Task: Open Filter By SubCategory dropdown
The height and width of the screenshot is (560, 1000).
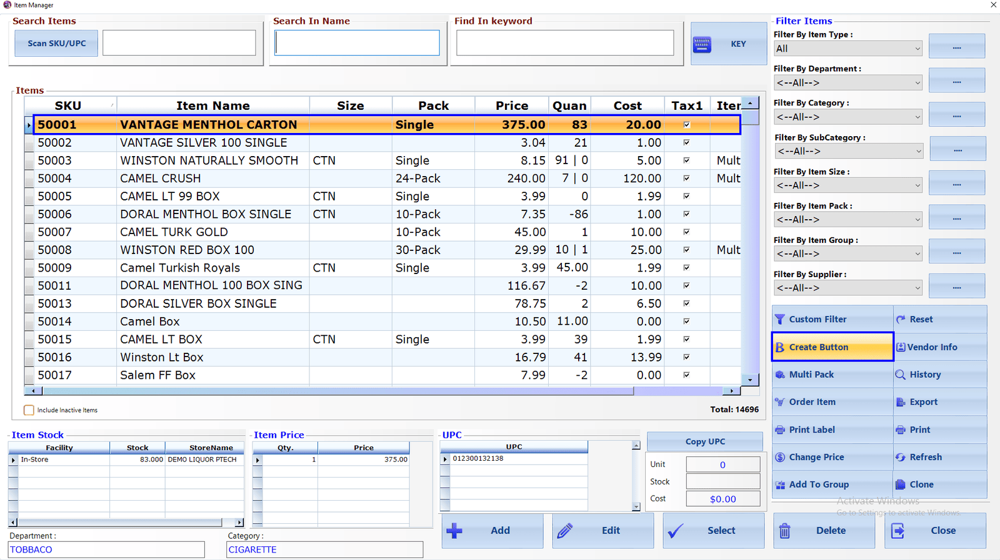Action: click(847, 151)
